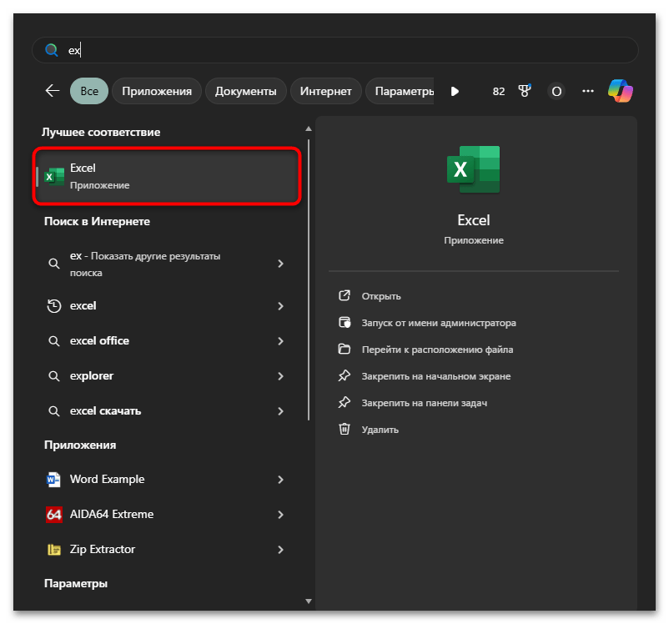This screenshot has width=669, height=624.
Task: Select the "Все" filter tab
Action: pos(89,91)
